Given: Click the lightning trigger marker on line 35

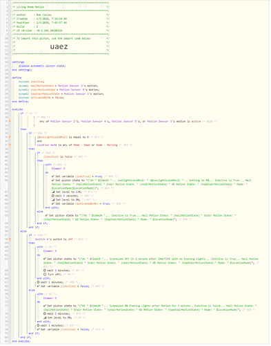Looking at the screenshot, I should (x=10, y=137).
